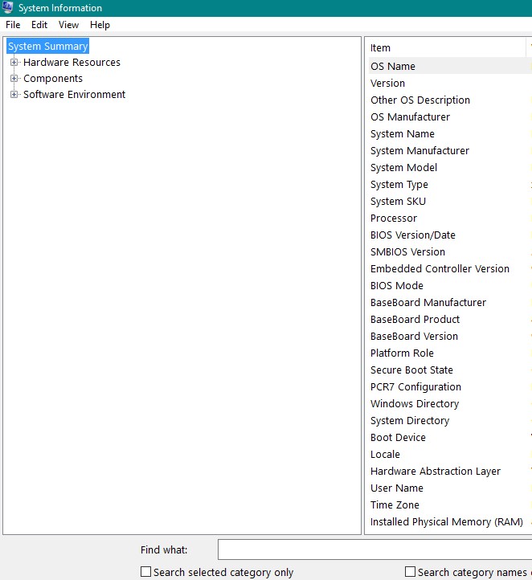
Task: Select the Hardware Resources tree item
Action: [x=72, y=62]
